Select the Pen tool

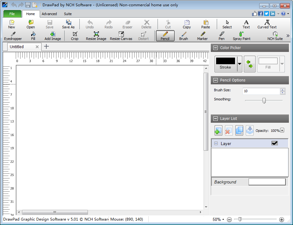tap(221, 36)
